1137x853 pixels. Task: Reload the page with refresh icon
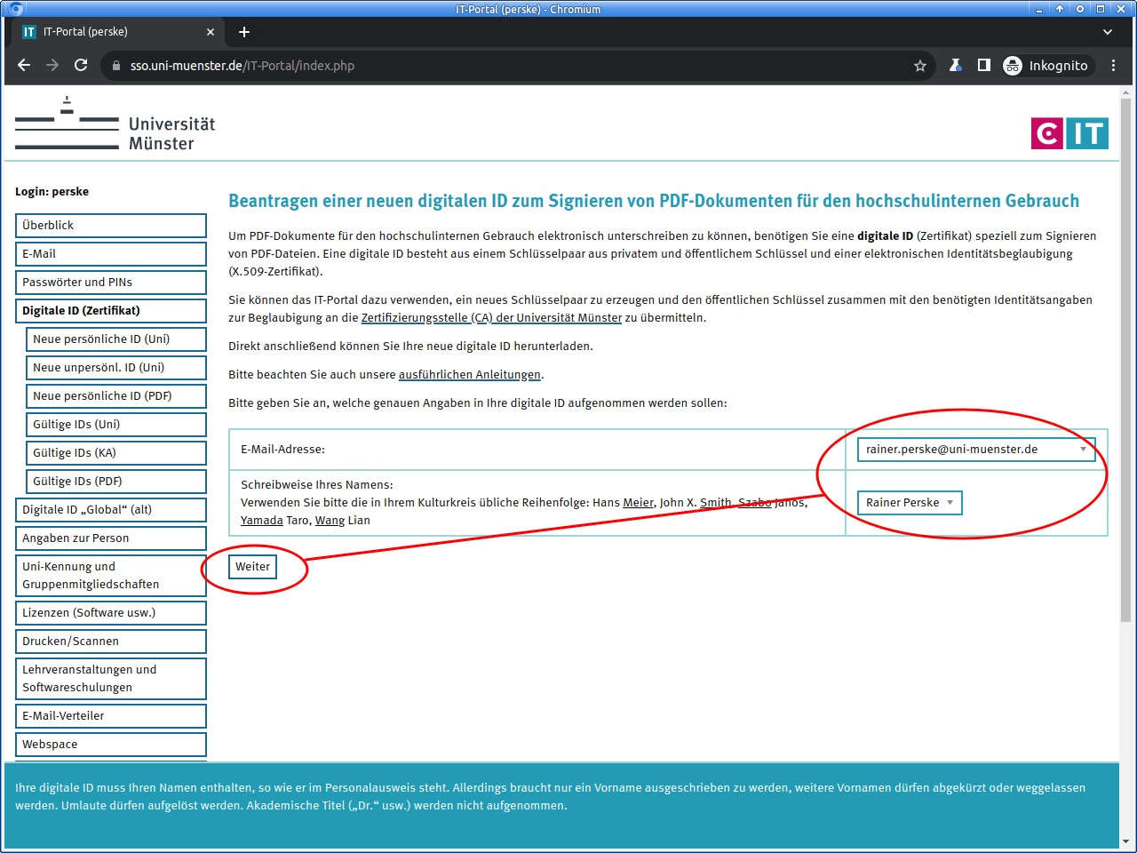tap(81, 65)
